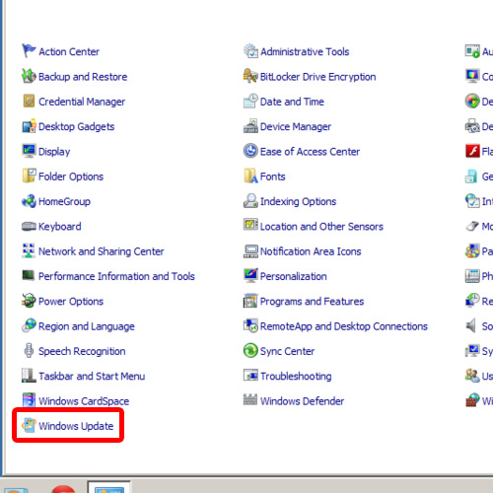Click the Display monitor icon
This screenshot has width=493, height=493.
coord(29,151)
